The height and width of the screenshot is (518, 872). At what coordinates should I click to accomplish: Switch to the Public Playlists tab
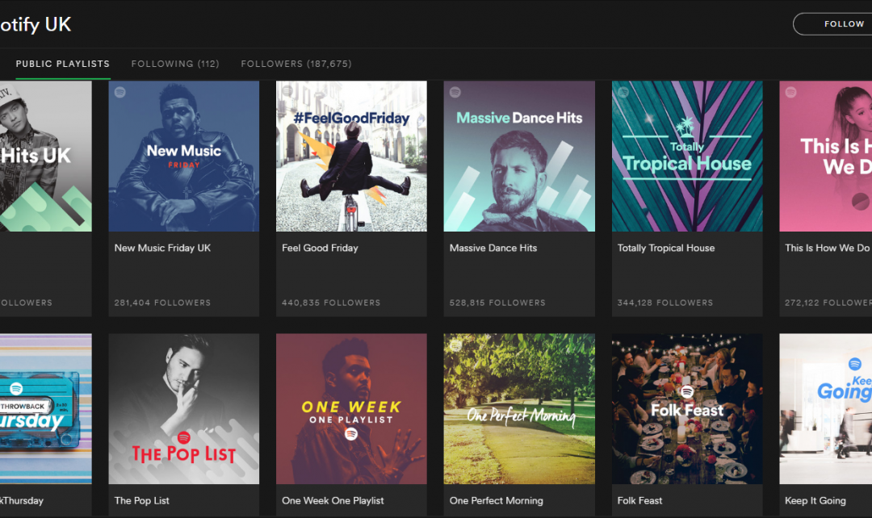tap(63, 64)
